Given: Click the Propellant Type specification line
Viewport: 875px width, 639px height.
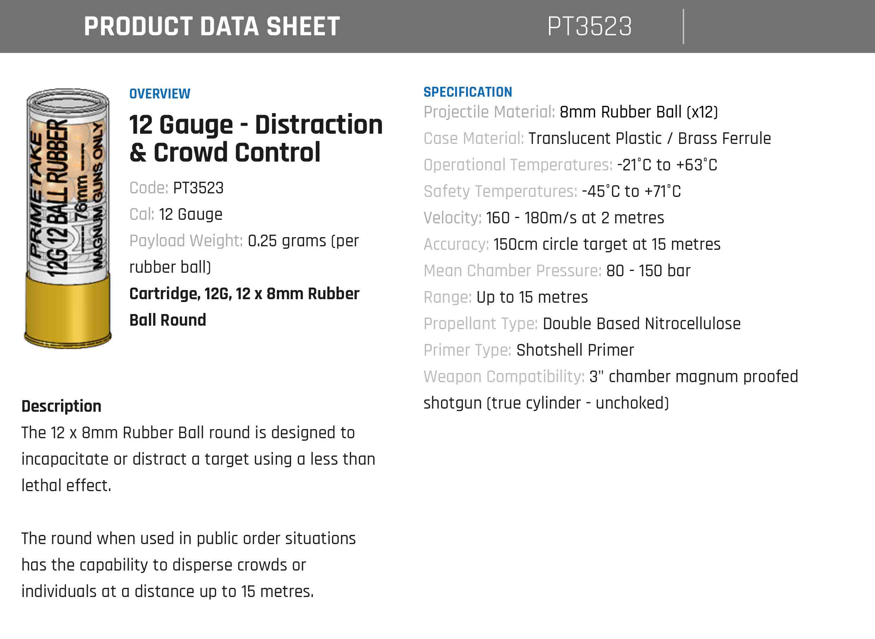Looking at the screenshot, I should (x=582, y=323).
